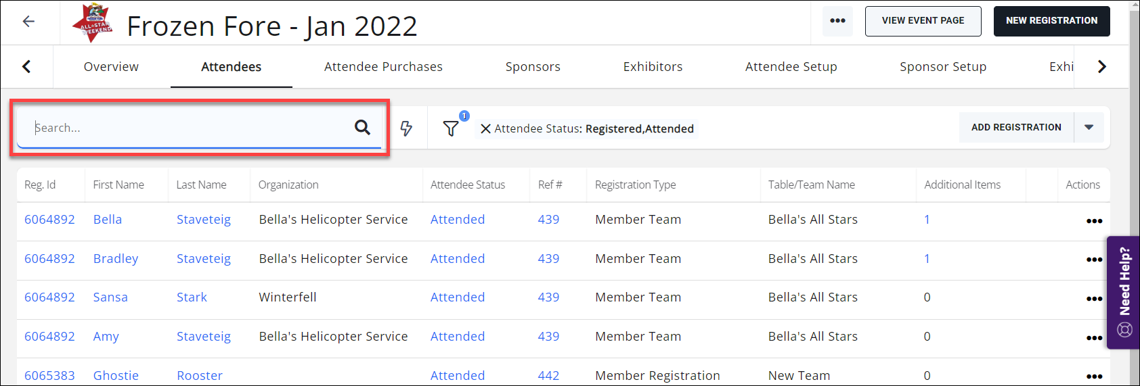Viewport: 1140px width, 386px height.
Task: Expand the Add Registration dropdown arrow
Action: (1089, 127)
